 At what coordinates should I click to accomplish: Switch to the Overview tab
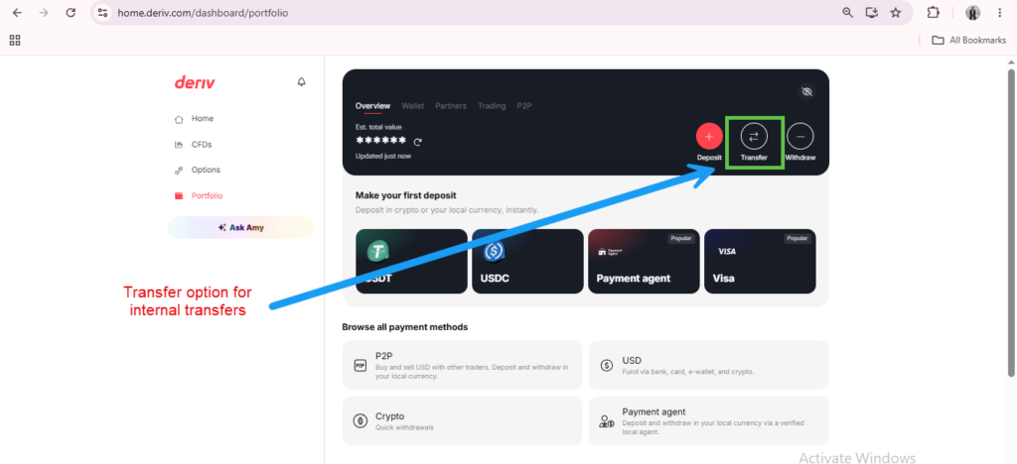pyautogui.click(x=373, y=106)
